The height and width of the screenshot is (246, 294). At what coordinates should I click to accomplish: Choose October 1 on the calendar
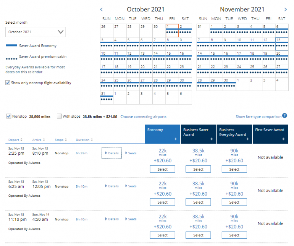tap(172, 31)
